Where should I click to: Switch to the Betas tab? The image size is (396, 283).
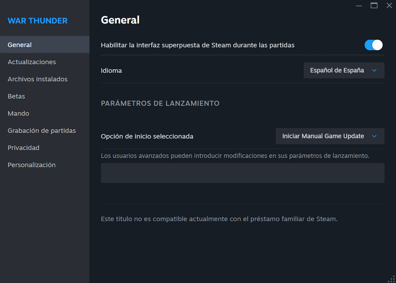point(16,96)
